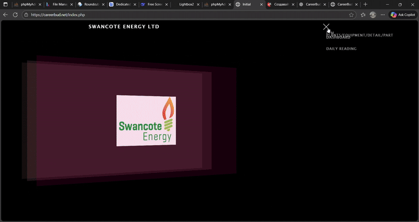Open the browser settings three-dots menu
Screen dimensions: 419x222
coord(382,15)
